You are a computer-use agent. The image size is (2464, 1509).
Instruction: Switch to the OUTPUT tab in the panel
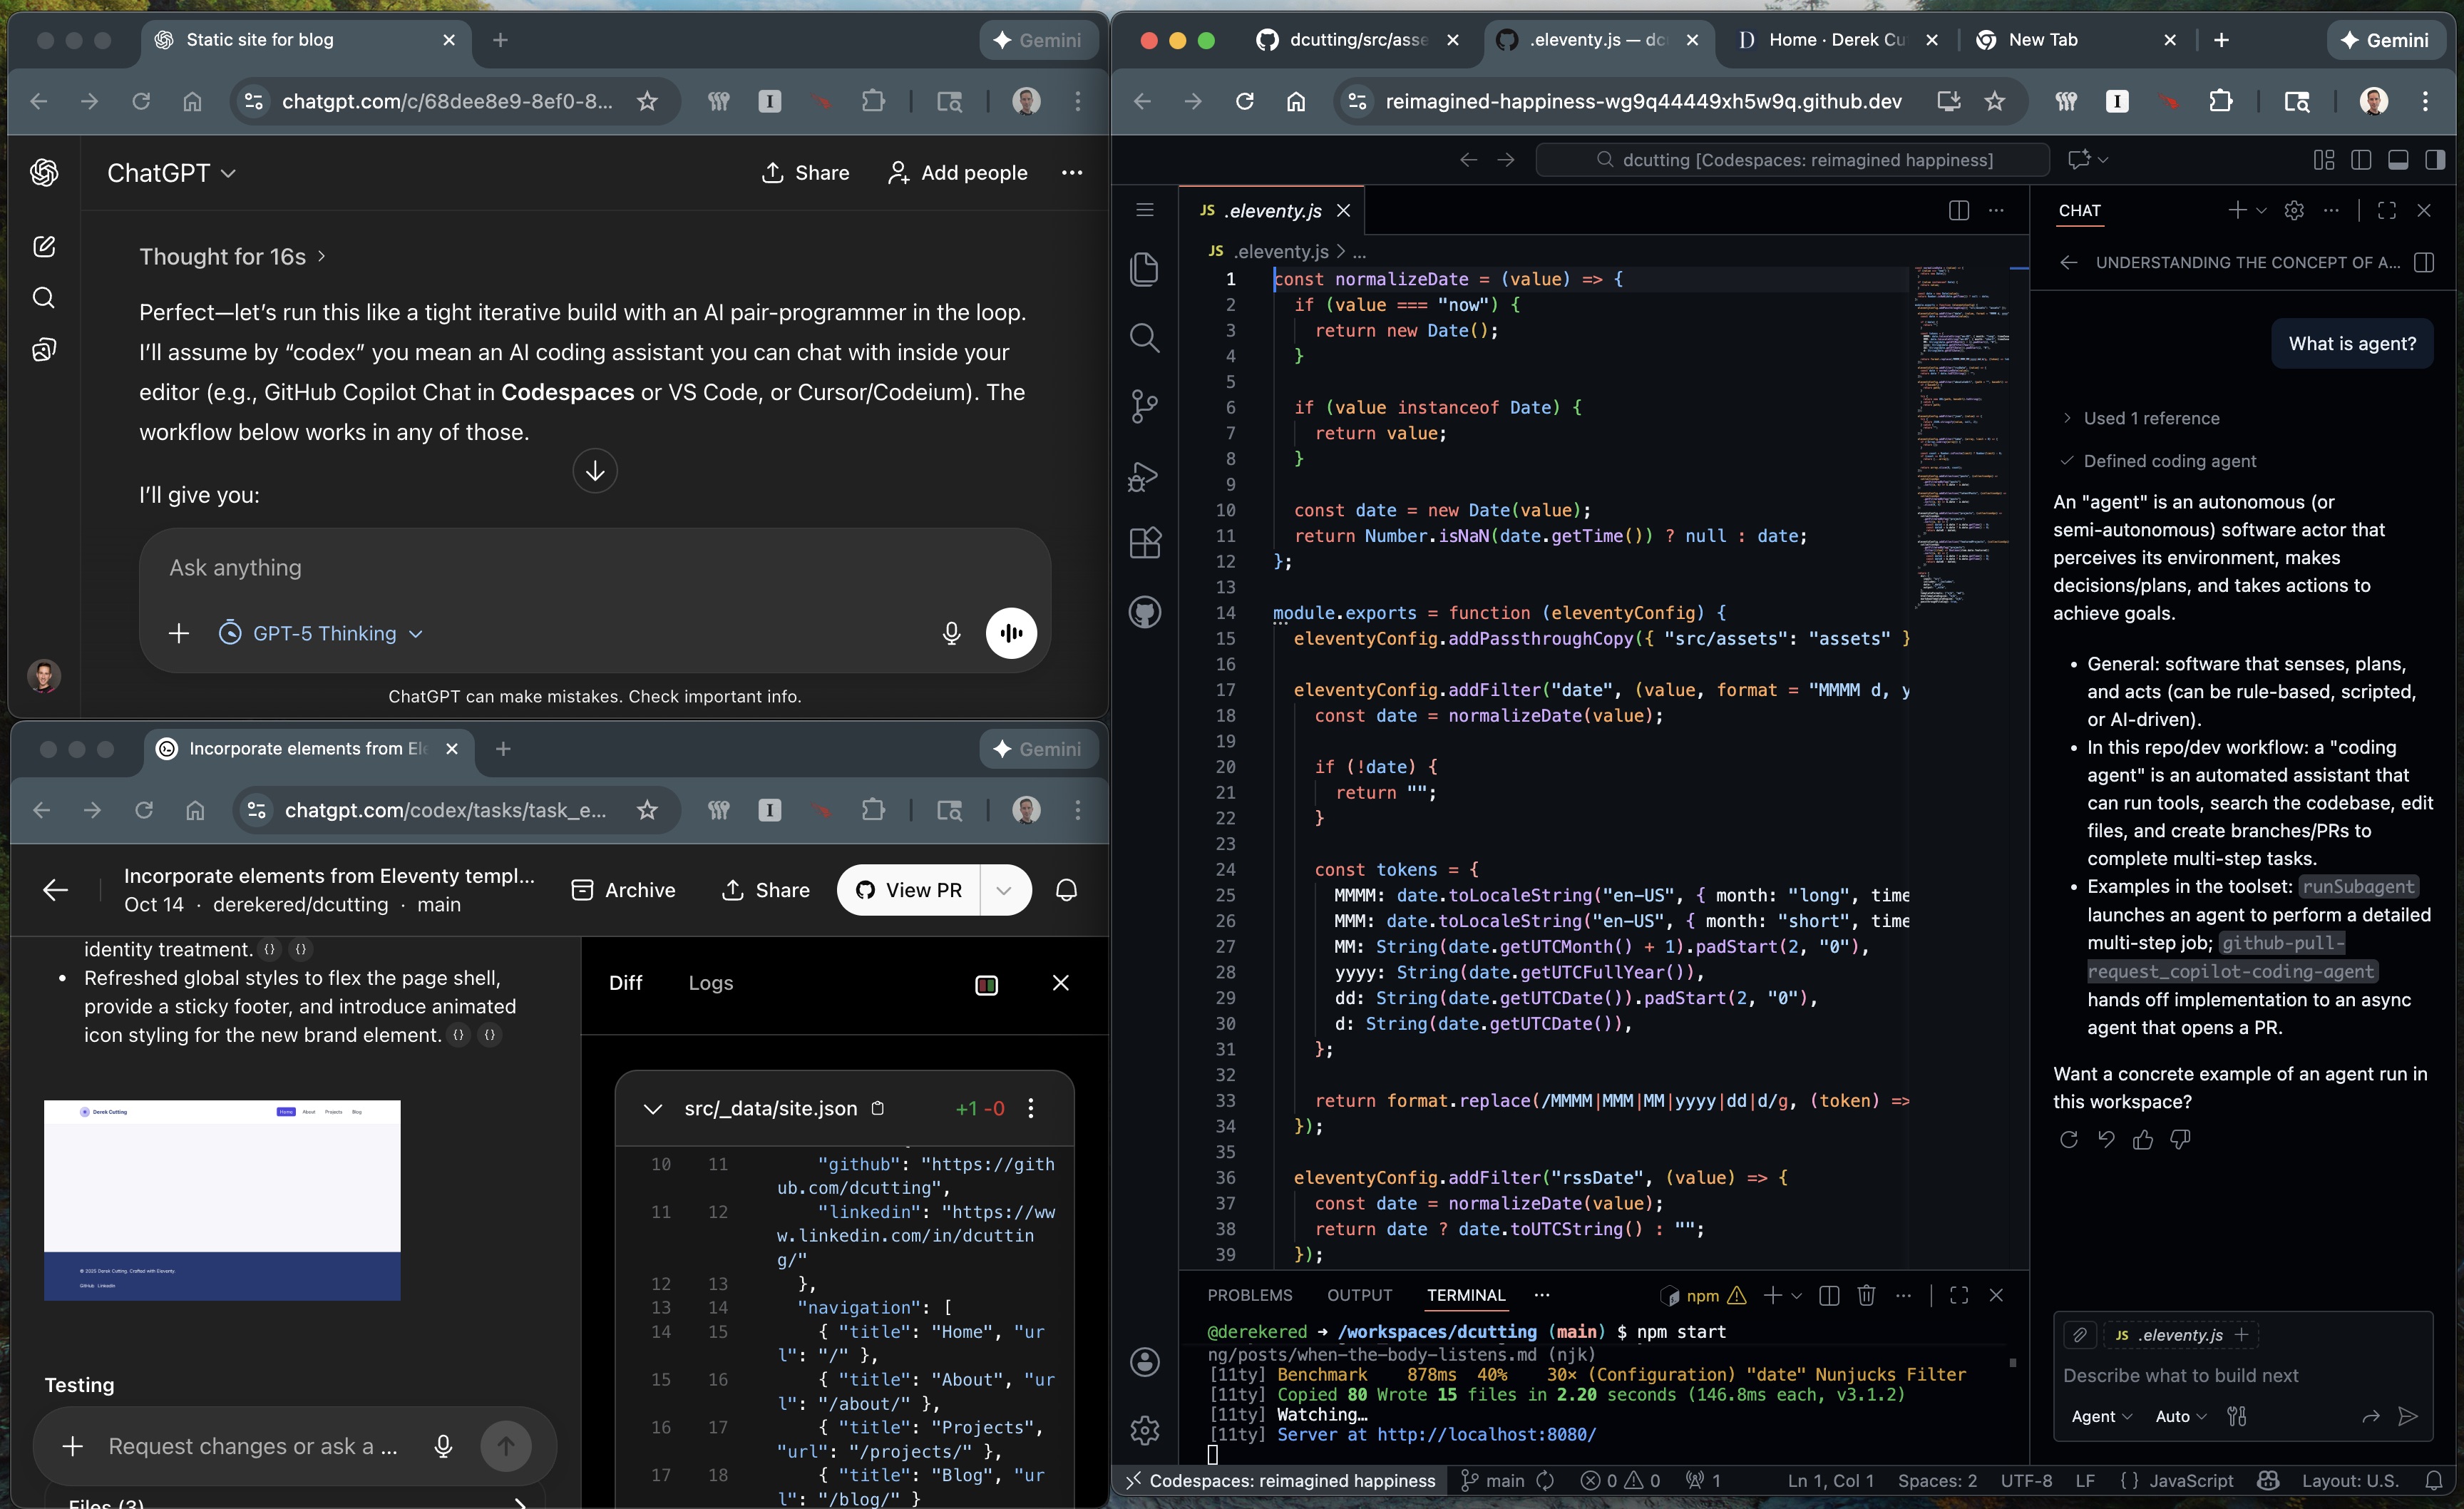[1359, 1295]
